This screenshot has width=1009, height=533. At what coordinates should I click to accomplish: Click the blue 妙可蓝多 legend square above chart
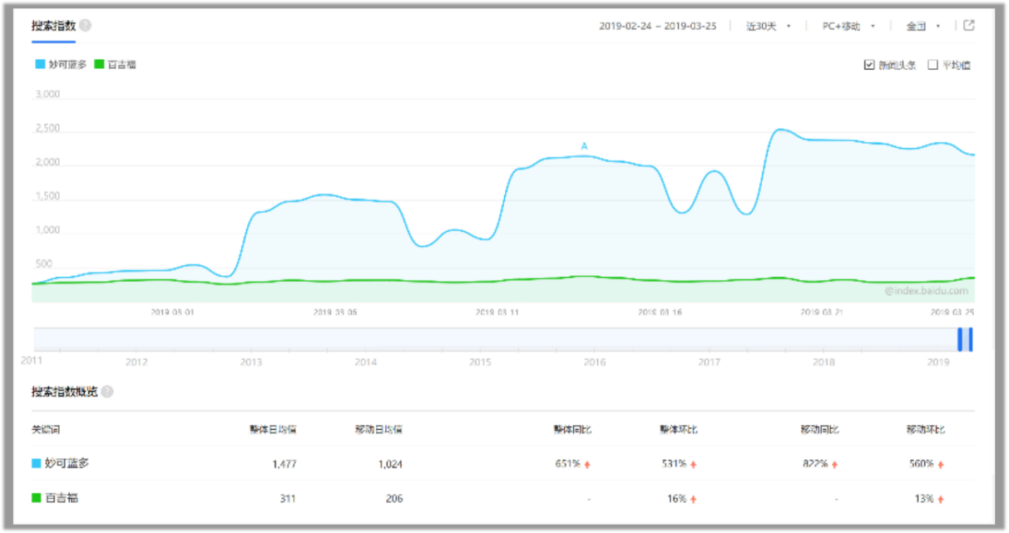pos(40,64)
